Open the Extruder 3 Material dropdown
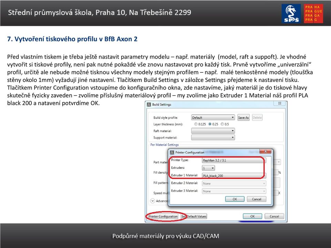This screenshot has height=248, width=331. pos(234,191)
